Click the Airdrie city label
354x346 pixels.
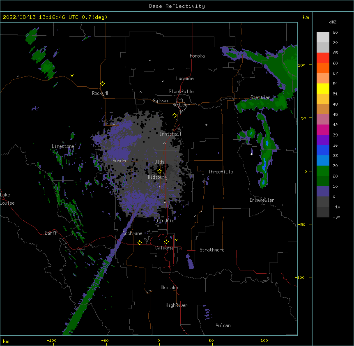point(166,221)
